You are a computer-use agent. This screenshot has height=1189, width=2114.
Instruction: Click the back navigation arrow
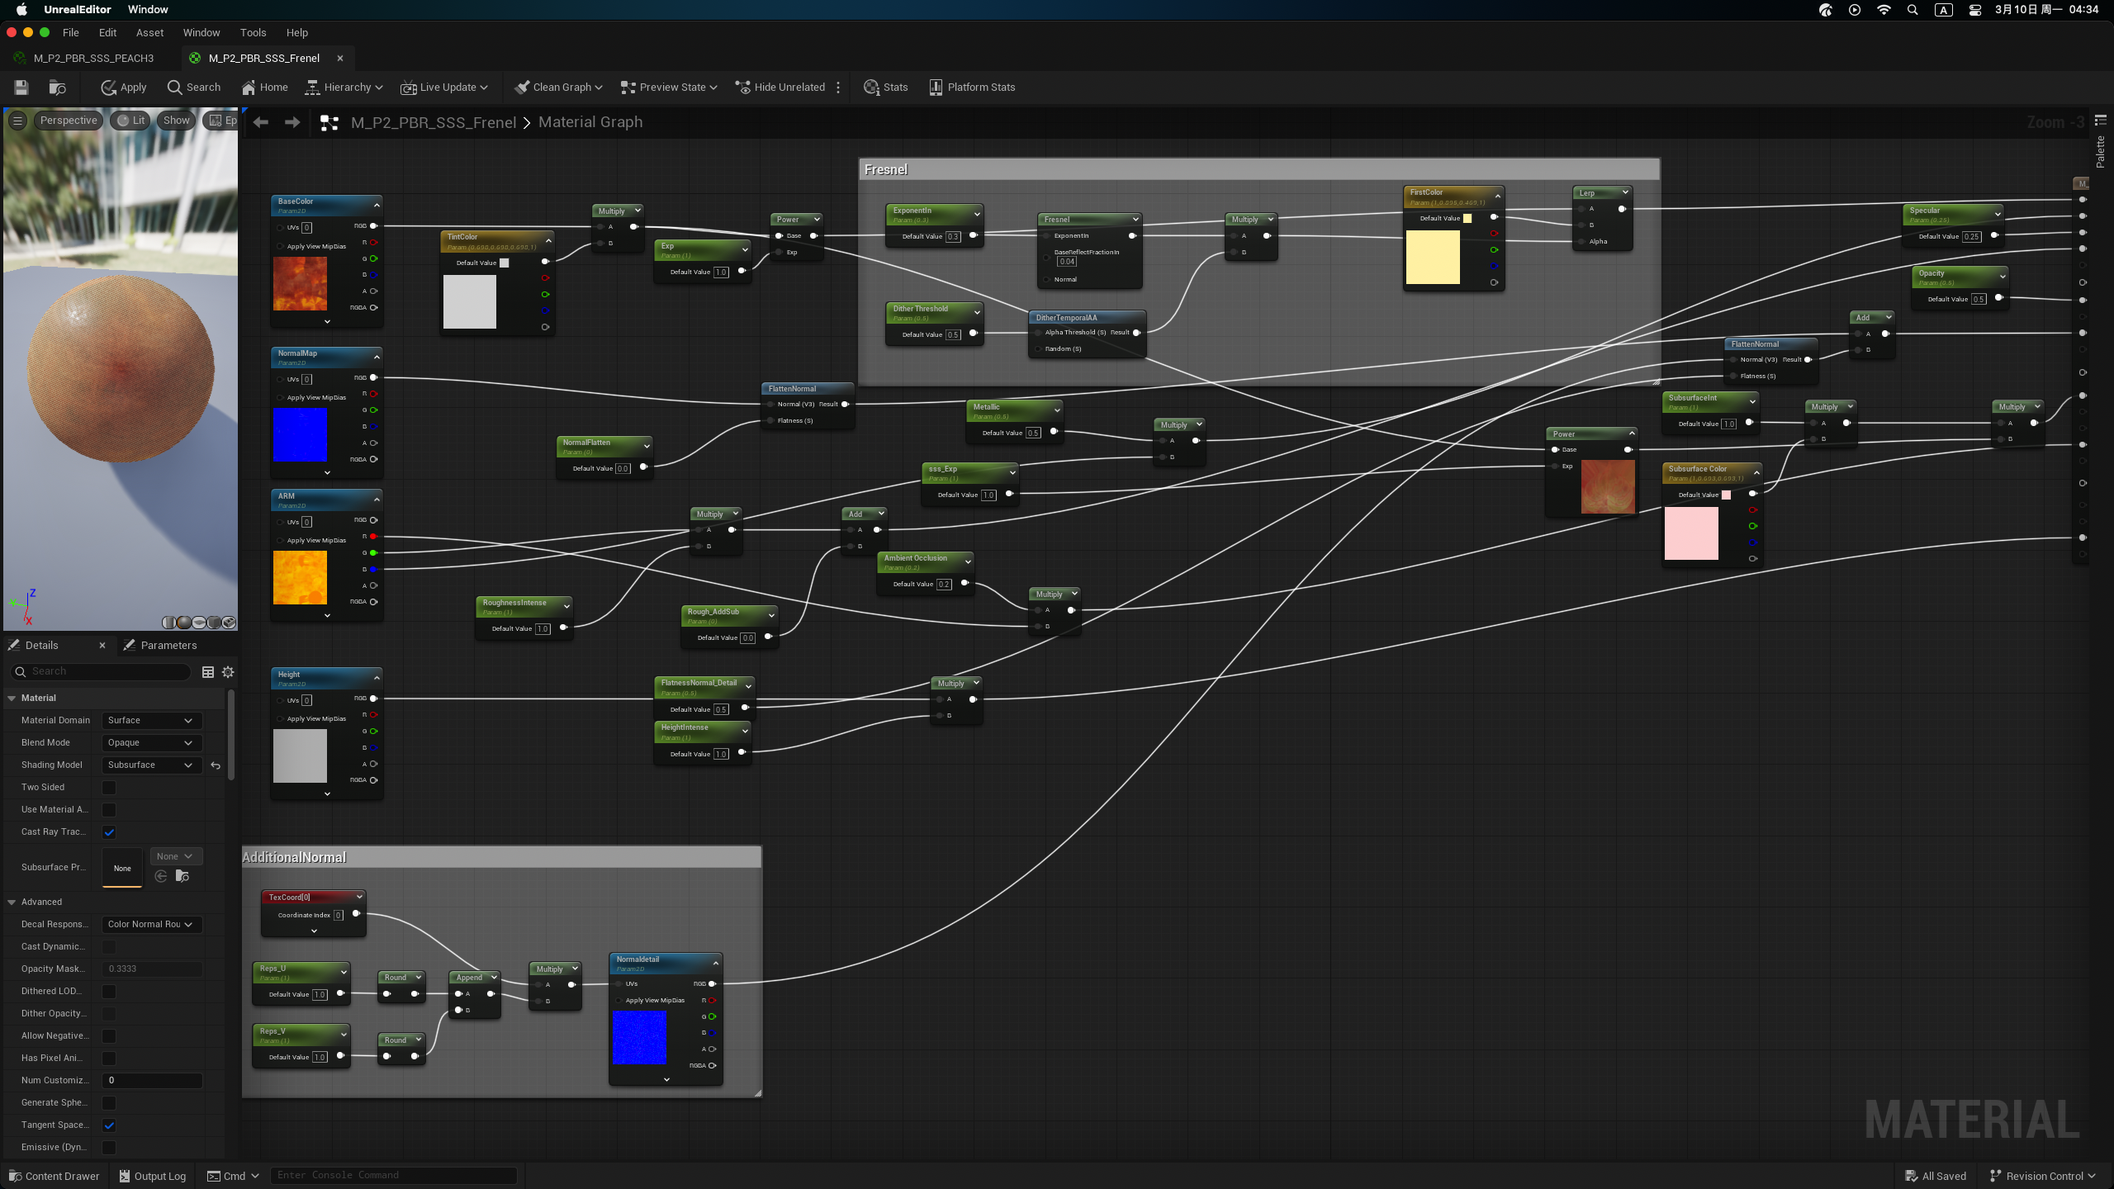click(x=261, y=122)
